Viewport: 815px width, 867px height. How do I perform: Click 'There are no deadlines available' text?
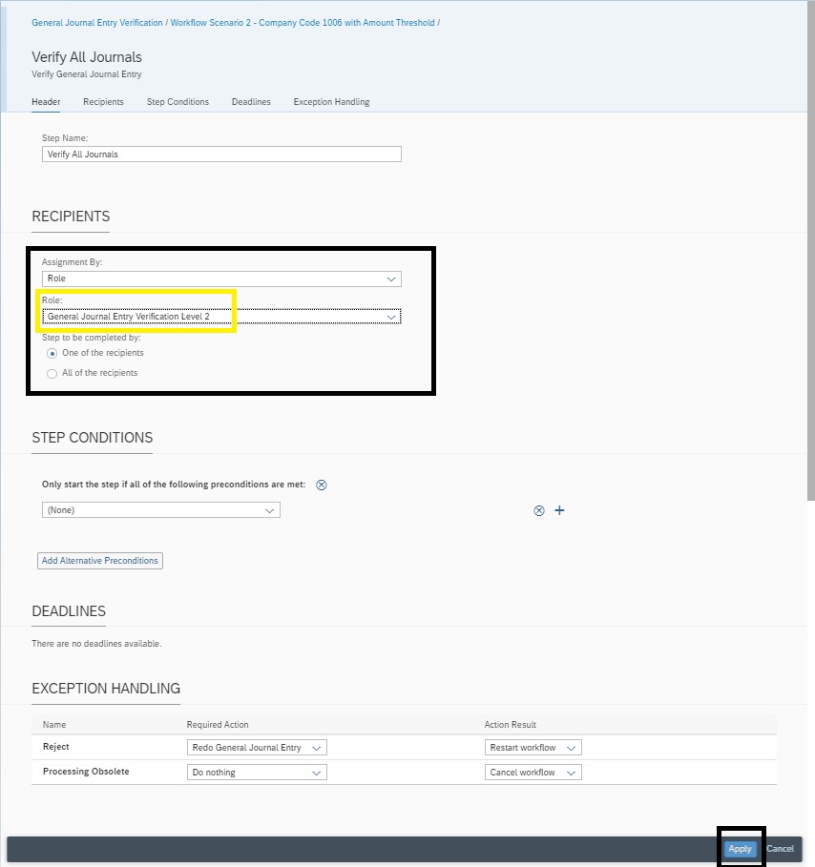(x=96, y=644)
